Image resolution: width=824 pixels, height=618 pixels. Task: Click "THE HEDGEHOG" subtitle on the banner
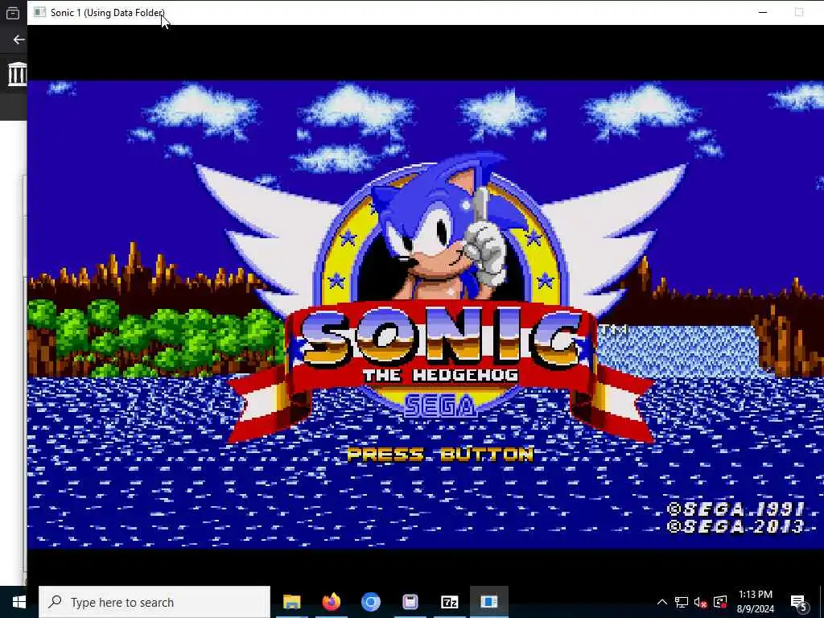(440, 375)
